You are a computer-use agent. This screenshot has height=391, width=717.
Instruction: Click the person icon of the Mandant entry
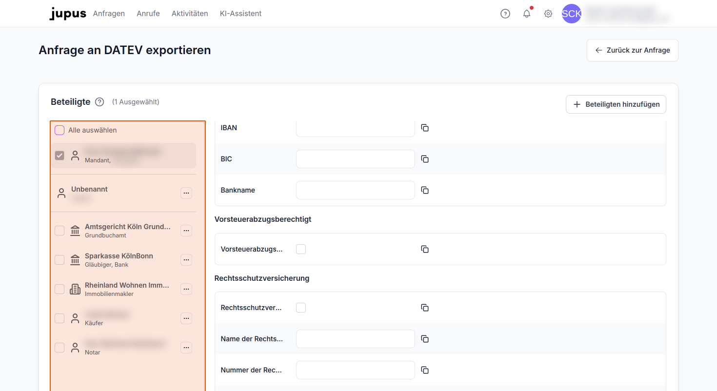pos(75,156)
